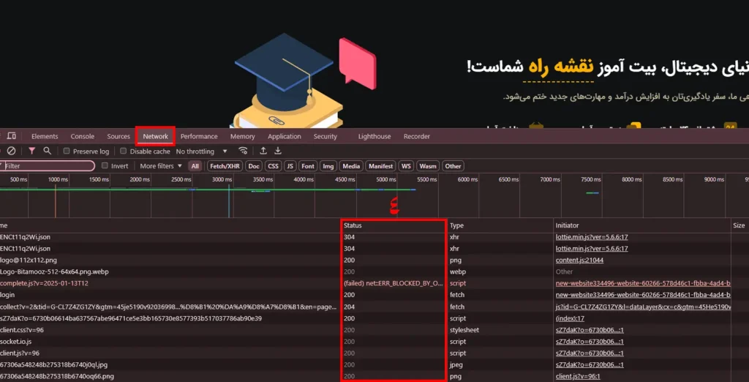749x382 pixels.
Task: Switch to the Console tab
Action: pos(82,136)
